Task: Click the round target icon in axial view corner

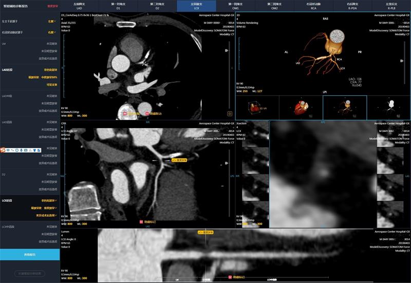Action: pos(230,114)
